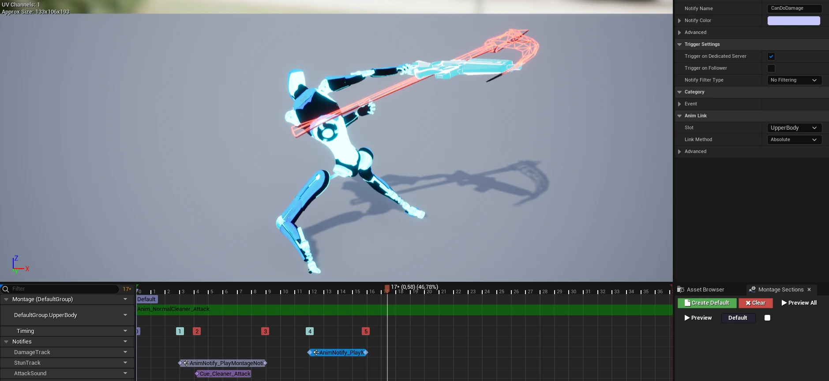829x381 pixels.
Task: Expand the Notify Color row
Action: (679, 21)
